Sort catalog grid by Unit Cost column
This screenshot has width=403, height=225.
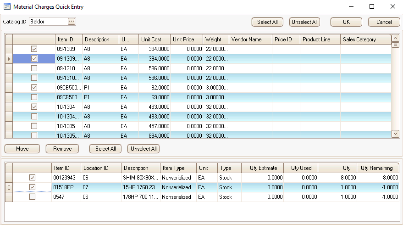154,39
